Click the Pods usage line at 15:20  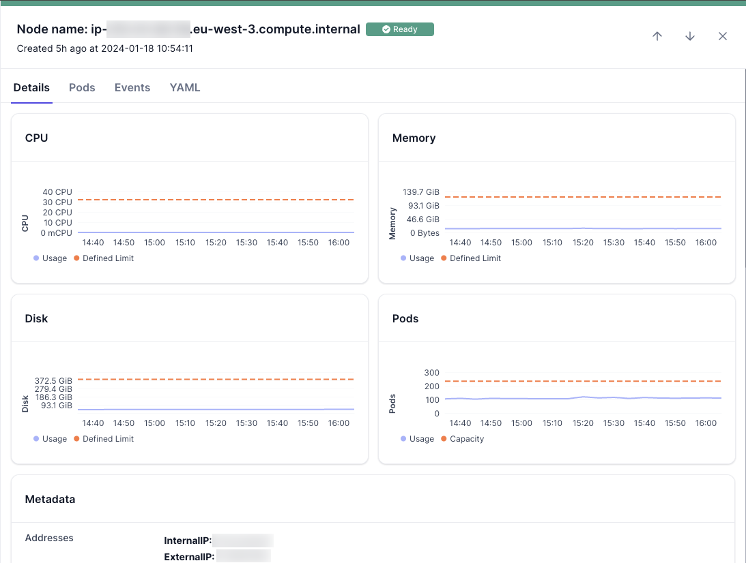pos(583,397)
